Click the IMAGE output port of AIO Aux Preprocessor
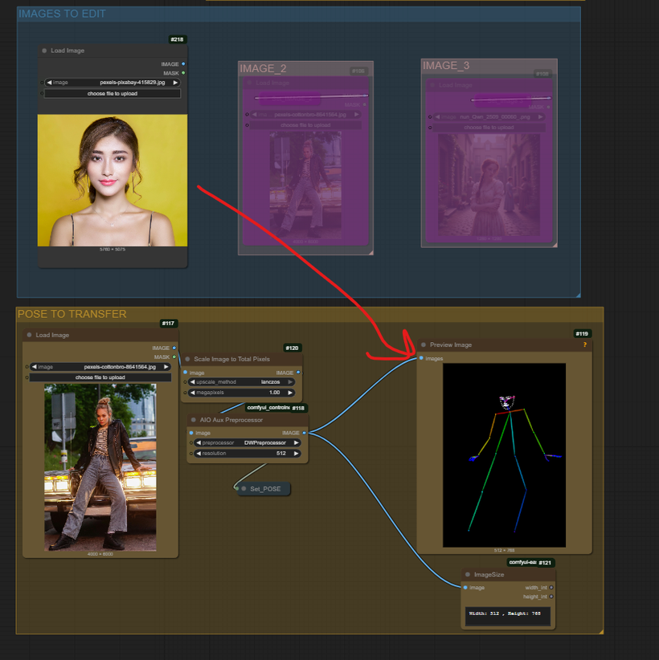 304,433
